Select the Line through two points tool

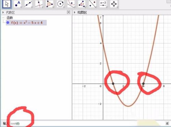[x=28, y=4]
